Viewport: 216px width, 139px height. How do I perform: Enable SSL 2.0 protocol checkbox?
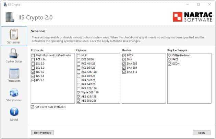(33, 64)
